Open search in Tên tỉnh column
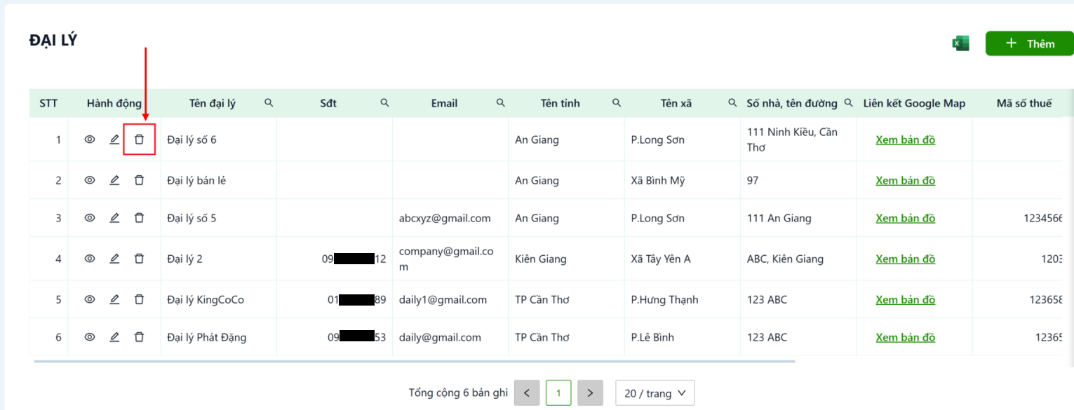1074x410 pixels. point(617,103)
